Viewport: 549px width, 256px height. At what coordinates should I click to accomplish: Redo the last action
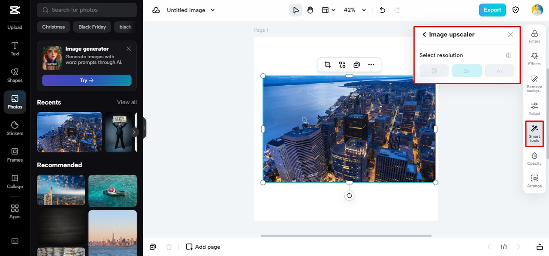[x=397, y=10]
